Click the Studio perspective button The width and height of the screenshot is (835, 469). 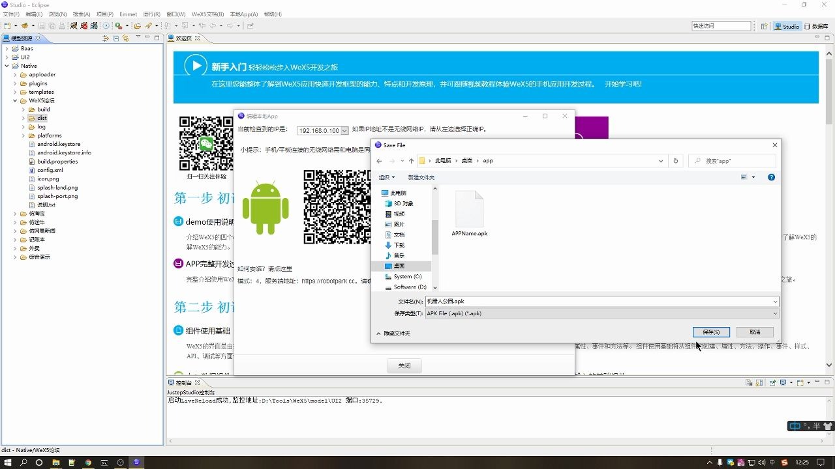[787, 26]
